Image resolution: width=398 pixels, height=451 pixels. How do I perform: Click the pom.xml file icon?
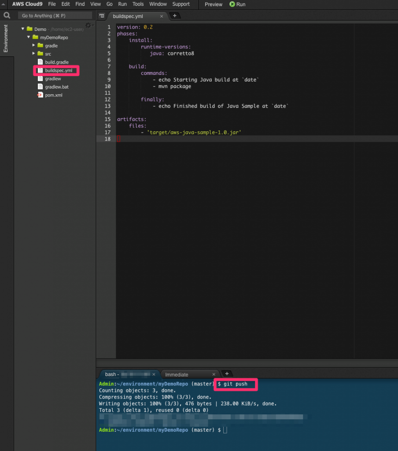pyautogui.click(x=40, y=95)
